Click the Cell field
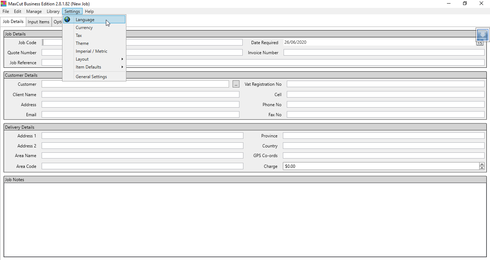This screenshot has width=490, height=260. click(x=386, y=94)
